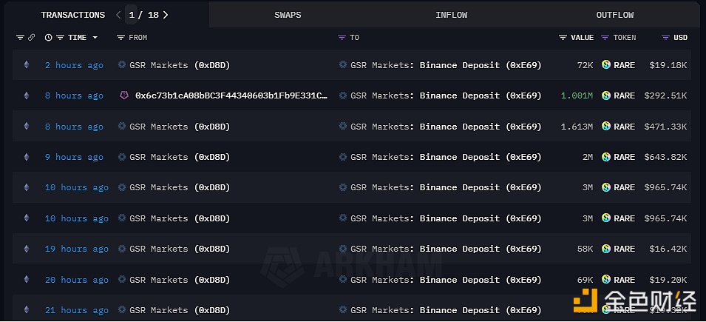Click Ethereum icon in the 1.001M row
This screenshot has width=706, height=322.
point(26,95)
